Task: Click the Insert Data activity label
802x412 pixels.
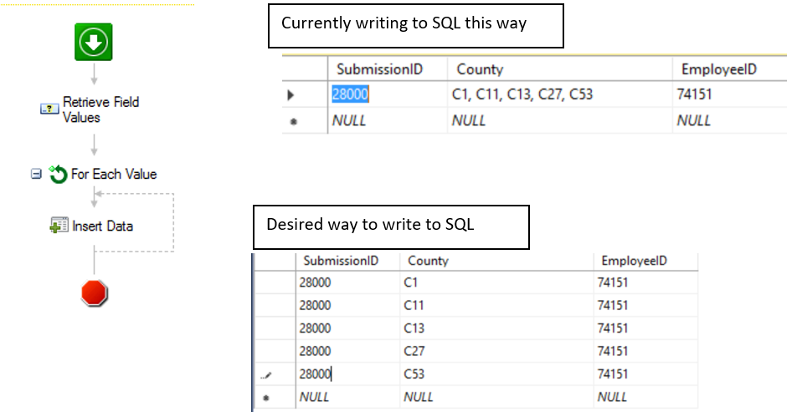Action: [x=102, y=226]
